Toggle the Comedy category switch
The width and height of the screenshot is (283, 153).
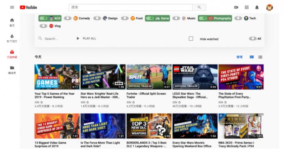(x=68, y=18)
